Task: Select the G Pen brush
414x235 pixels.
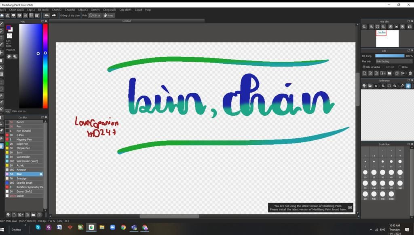Action: point(24,135)
